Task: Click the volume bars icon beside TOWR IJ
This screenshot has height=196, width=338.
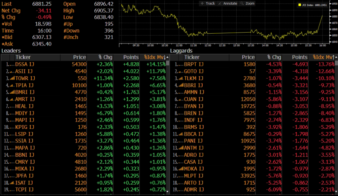Action: coord(12,79)
